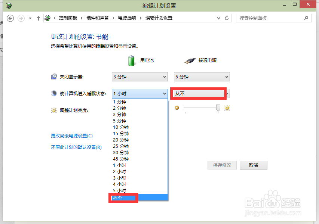This screenshot has height=224, width=319.
Task: Click the refresh icon in the address bar
Action: click(227, 18)
